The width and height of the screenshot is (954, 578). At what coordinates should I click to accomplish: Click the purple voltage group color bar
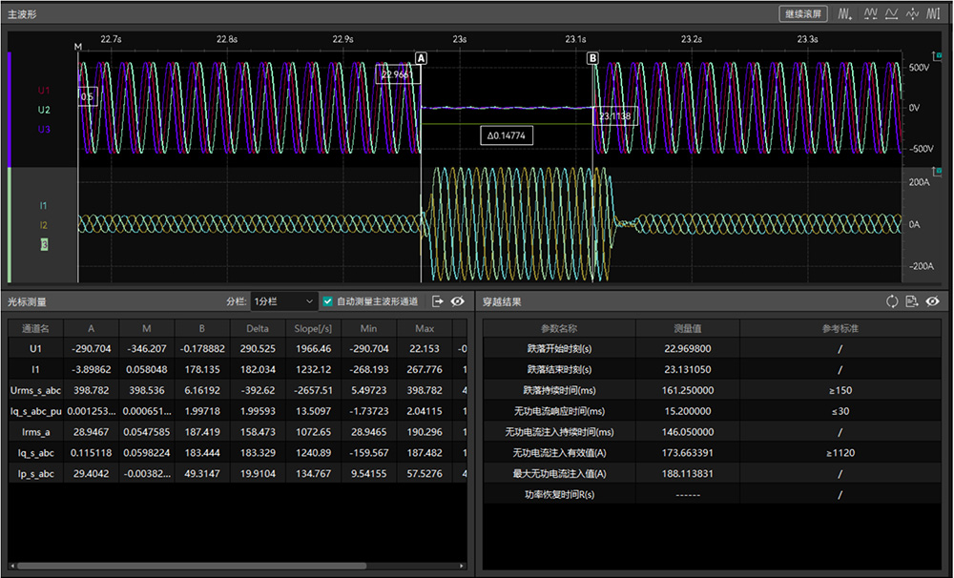coord(10,110)
